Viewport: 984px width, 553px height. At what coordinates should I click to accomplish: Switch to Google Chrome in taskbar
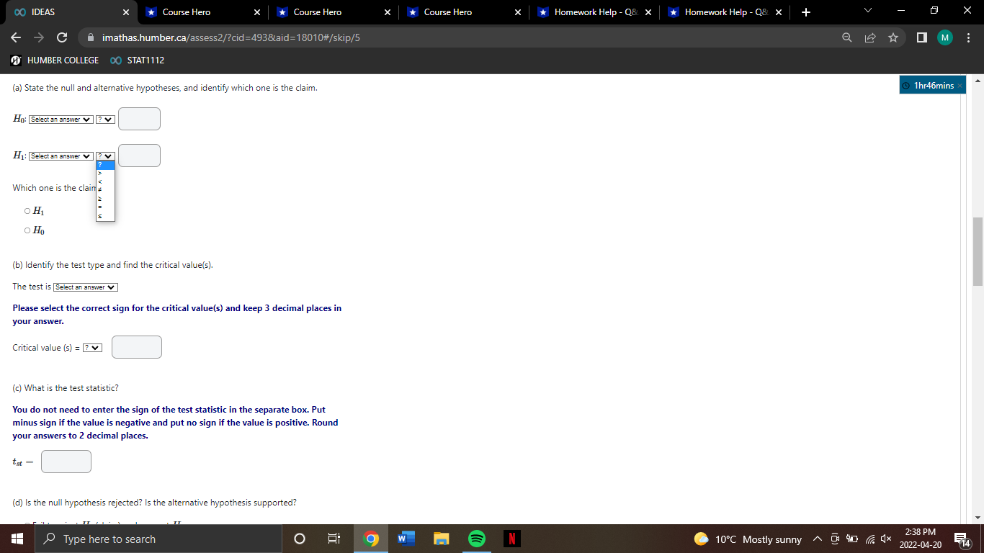370,539
